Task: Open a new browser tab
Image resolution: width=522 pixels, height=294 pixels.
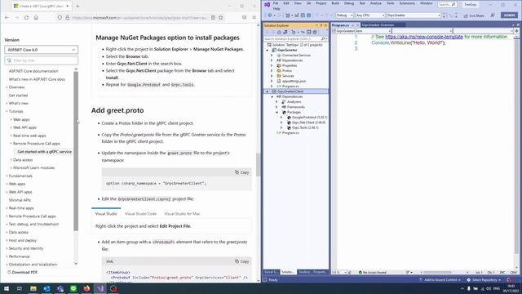Action: pyautogui.click(x=77, y=6)
